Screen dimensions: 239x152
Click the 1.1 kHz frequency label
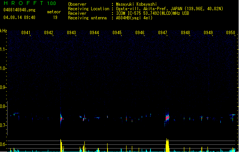coord(3,49)
